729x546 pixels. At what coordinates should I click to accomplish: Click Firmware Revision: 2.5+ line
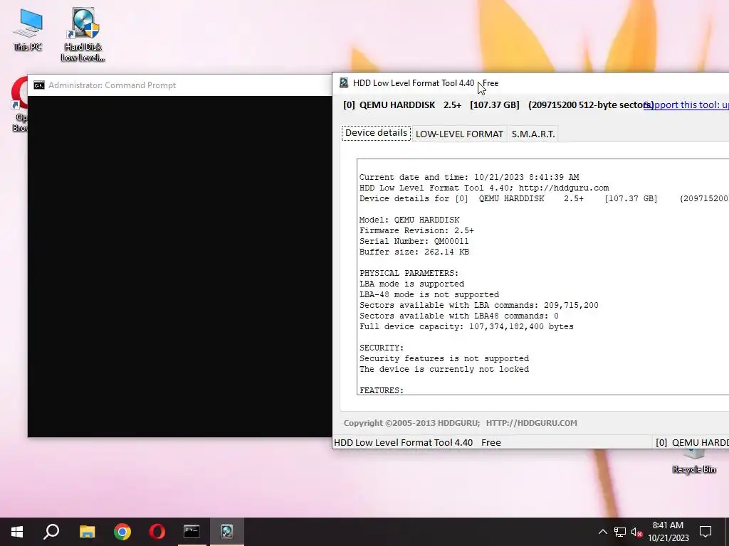416,230
